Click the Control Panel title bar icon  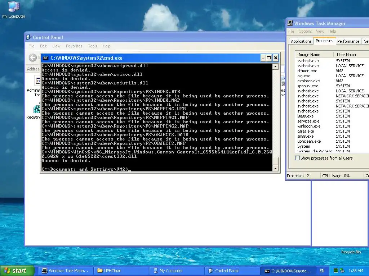click(28, 37)
